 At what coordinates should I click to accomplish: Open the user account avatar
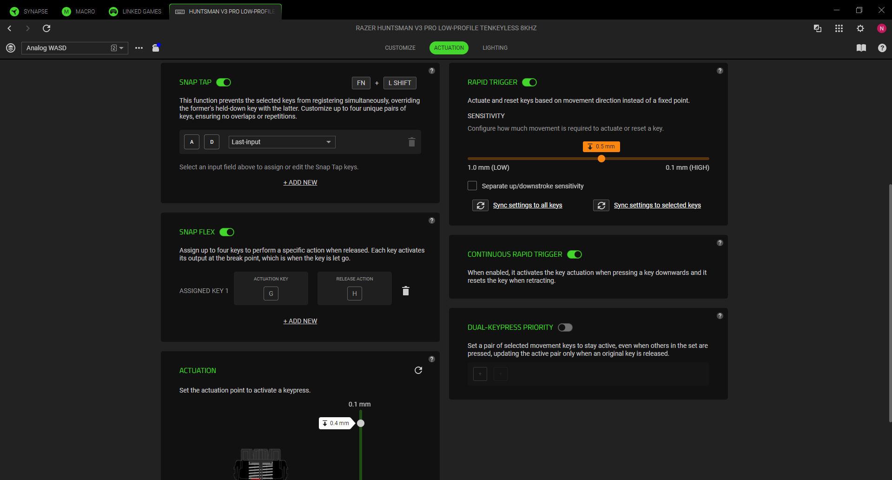(882, 28)
